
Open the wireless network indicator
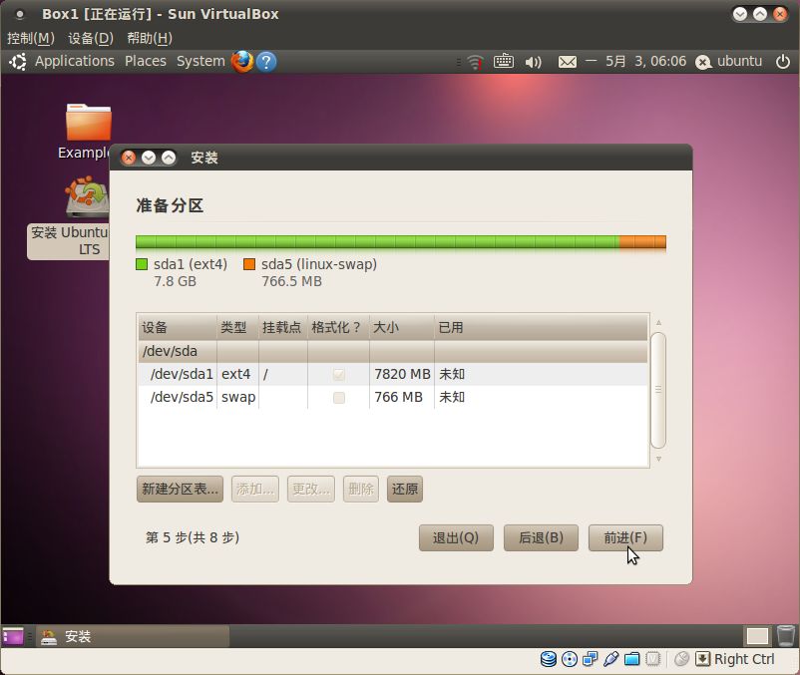pyautogui.click(x=475, y=62)
